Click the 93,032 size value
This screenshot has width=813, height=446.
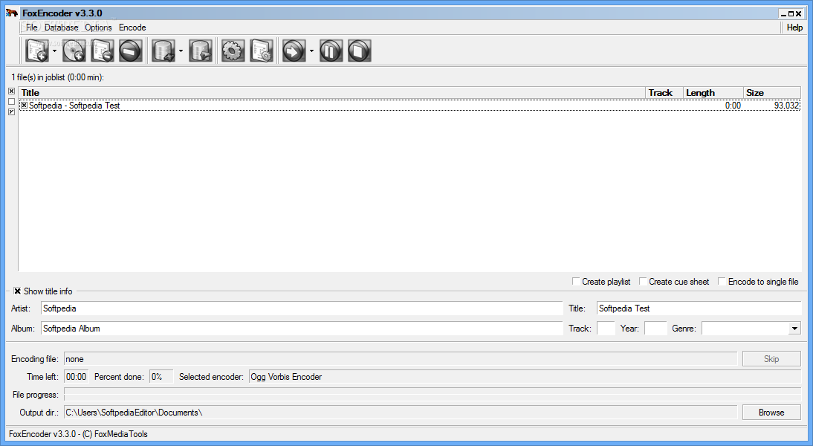(786, 106)
